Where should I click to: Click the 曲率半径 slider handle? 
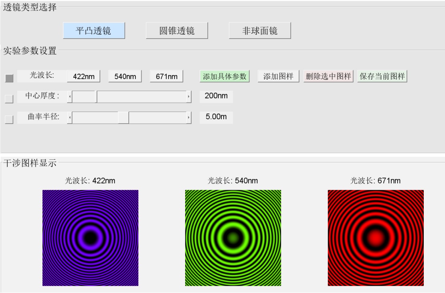[123, 118]
